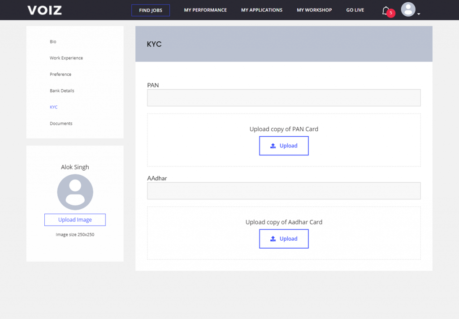Viewport: 459px width, 319px height.
Task: Open the Work Experience section
Action: (x=66, y=58)
